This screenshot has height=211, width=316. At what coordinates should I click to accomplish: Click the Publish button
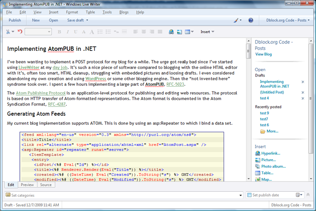[15, 20]
